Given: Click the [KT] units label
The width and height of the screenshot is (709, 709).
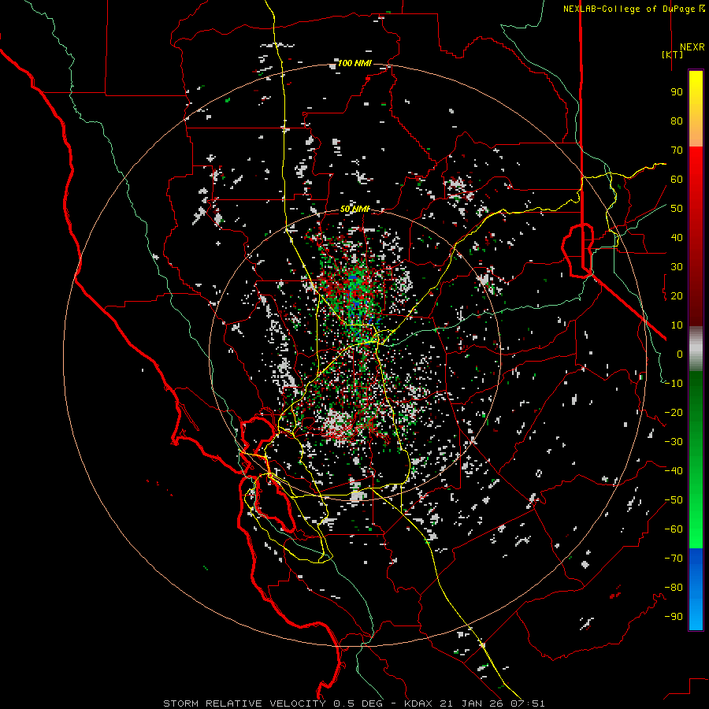Looking at the screenshot, I should 672,54.
